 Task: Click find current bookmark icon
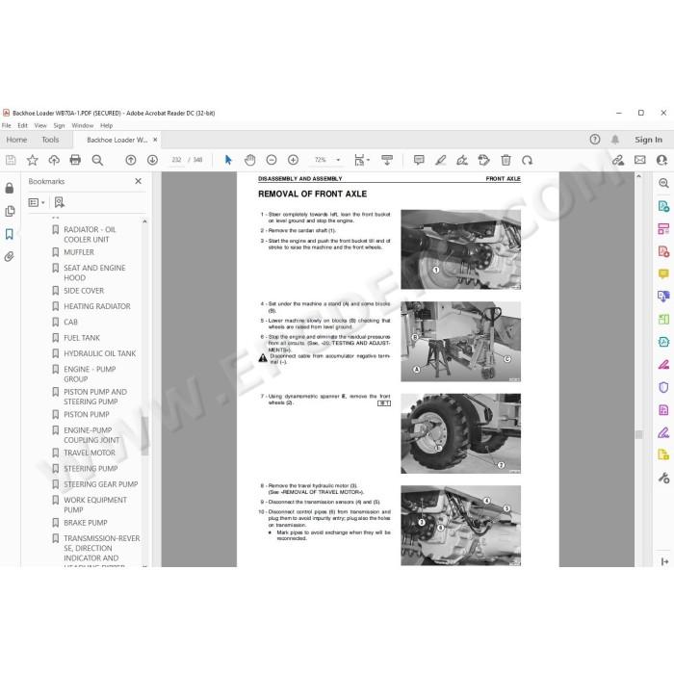(x=60, y=202)
